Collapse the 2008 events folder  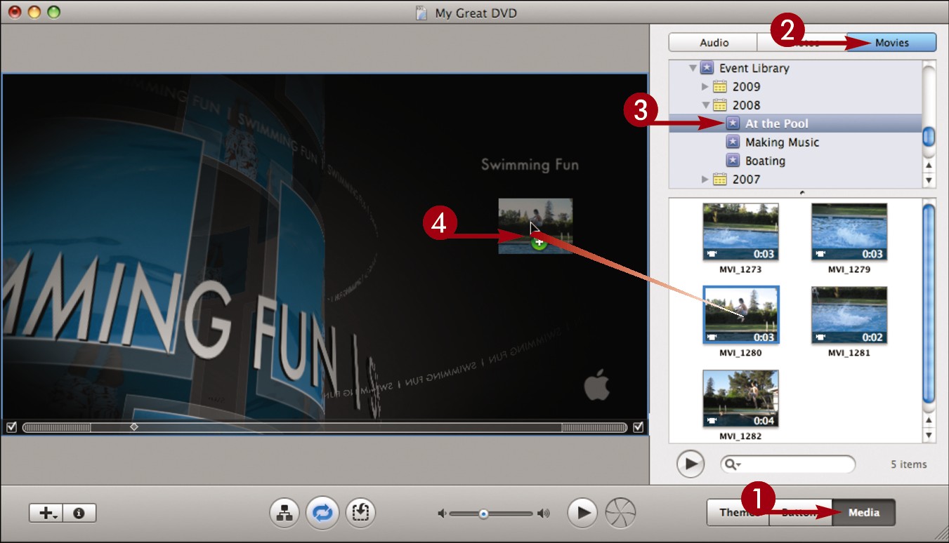[x=705, y=105]
